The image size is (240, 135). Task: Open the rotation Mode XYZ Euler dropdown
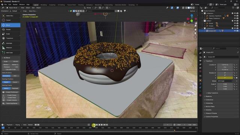point(225,81)
